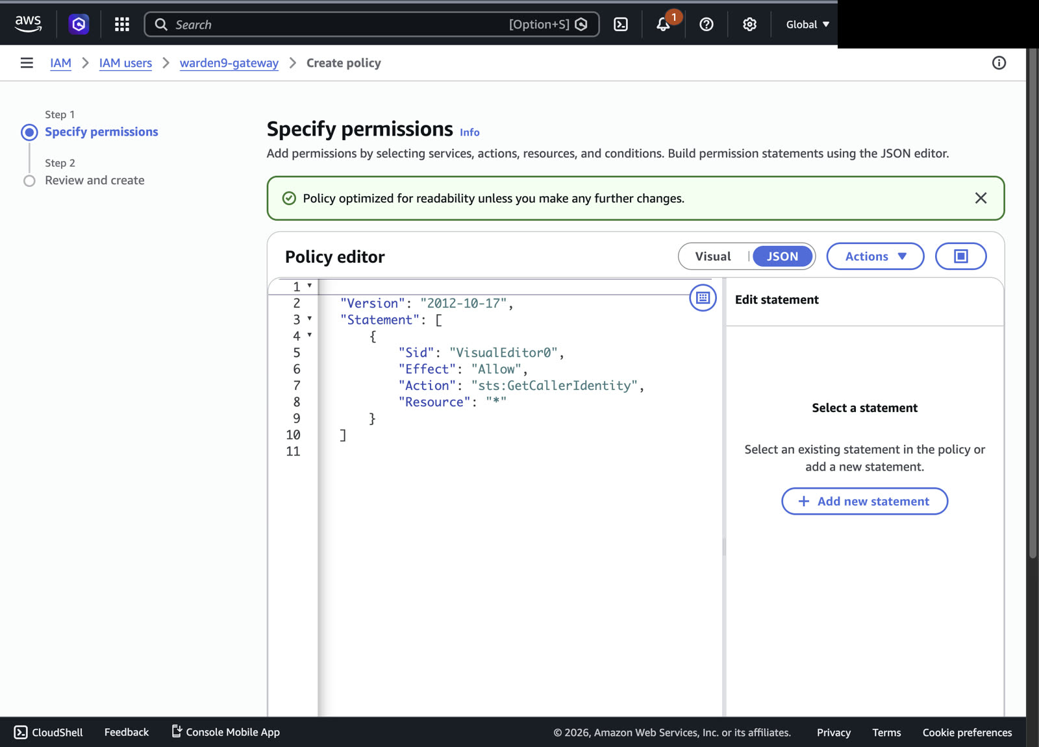Click the editor panel splitter handle
The image size is (1039, 747).
click(x=724, y=547)
